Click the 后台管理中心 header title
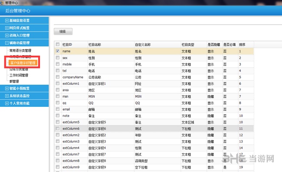282x172 pixels. coord(18,11)
